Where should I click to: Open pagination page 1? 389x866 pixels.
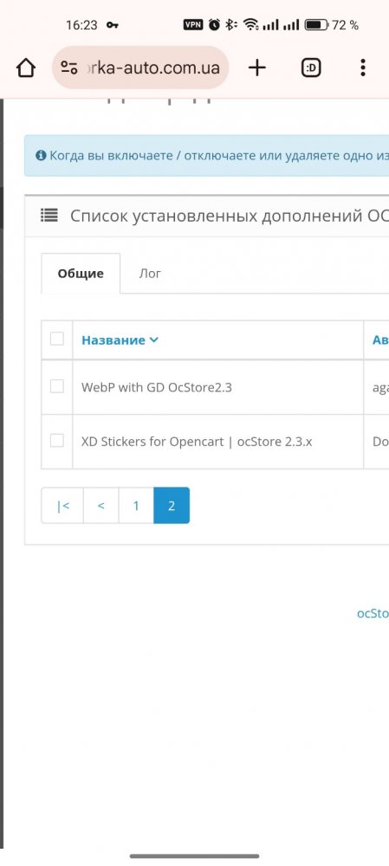[x=136, y=506]
